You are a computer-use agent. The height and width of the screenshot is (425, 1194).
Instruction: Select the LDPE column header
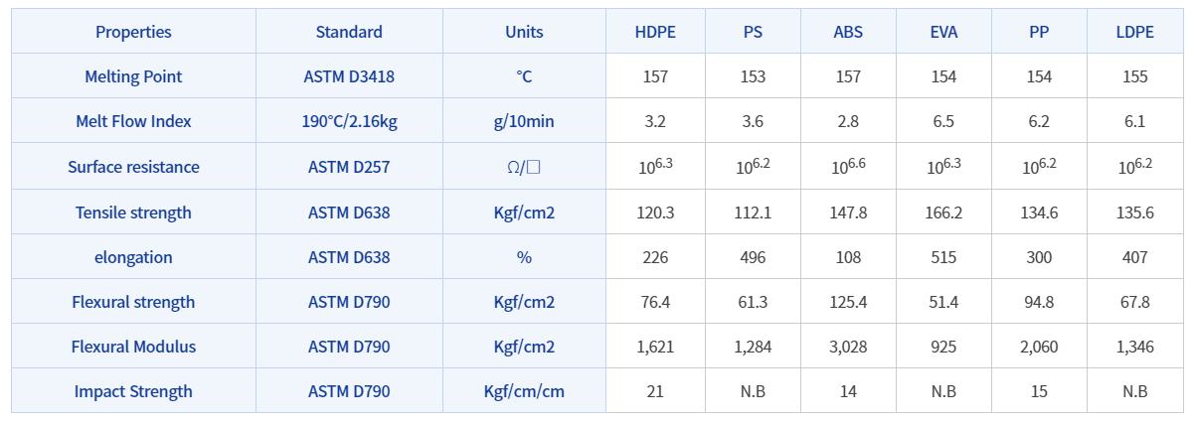coord(1134,32)
